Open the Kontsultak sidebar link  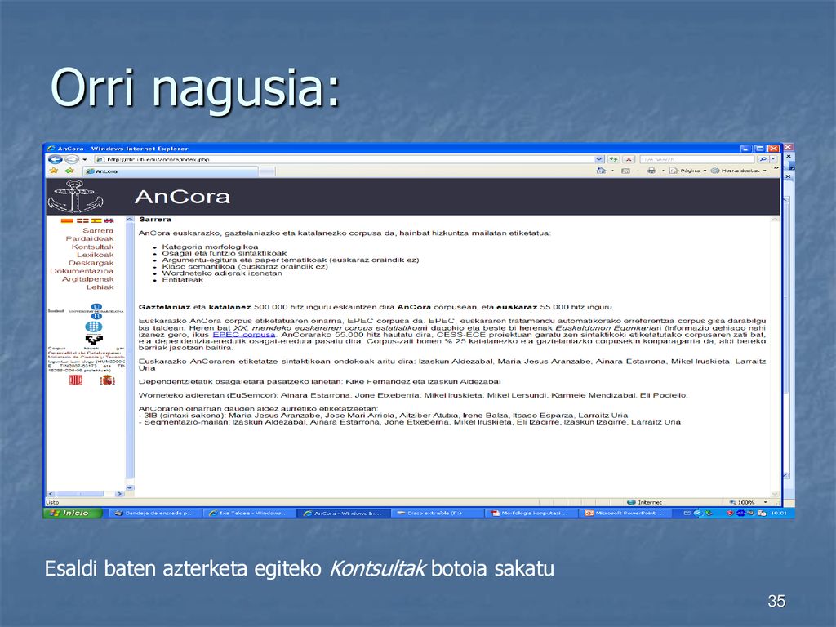pyautogui.click(x=93, y=247)
